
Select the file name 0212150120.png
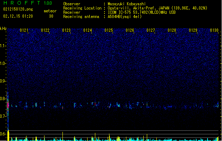(18, 9)
